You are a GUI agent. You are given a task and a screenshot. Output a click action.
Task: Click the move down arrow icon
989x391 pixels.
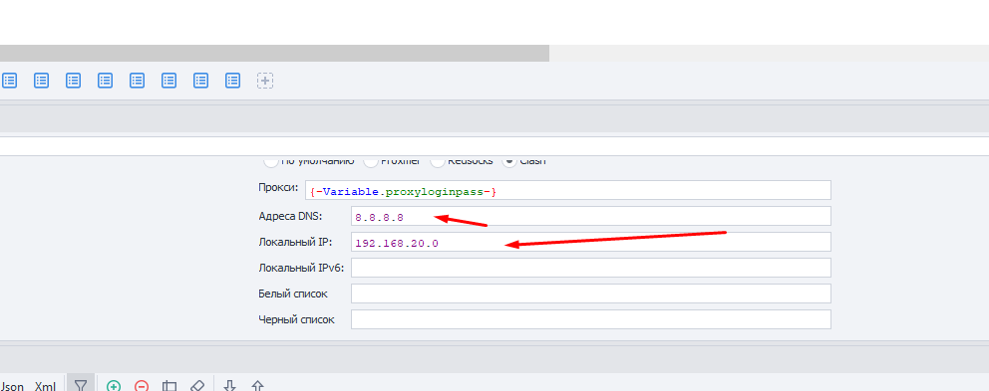(x=230, y=385)
